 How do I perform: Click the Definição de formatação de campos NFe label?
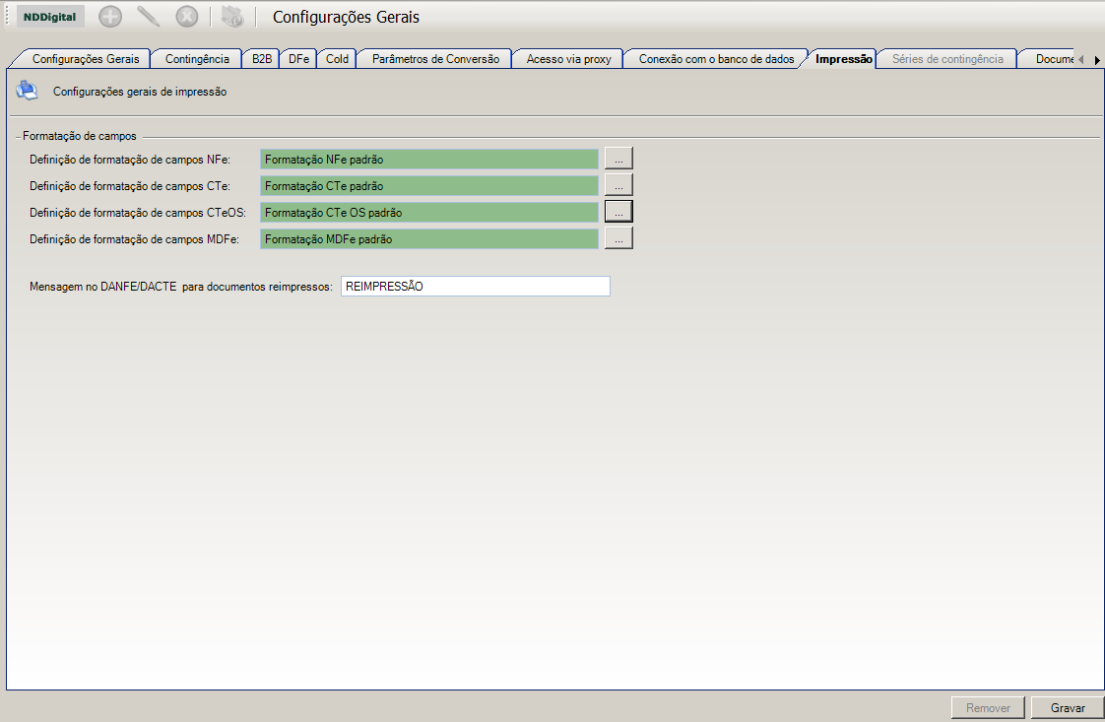[x=130, y=160]
